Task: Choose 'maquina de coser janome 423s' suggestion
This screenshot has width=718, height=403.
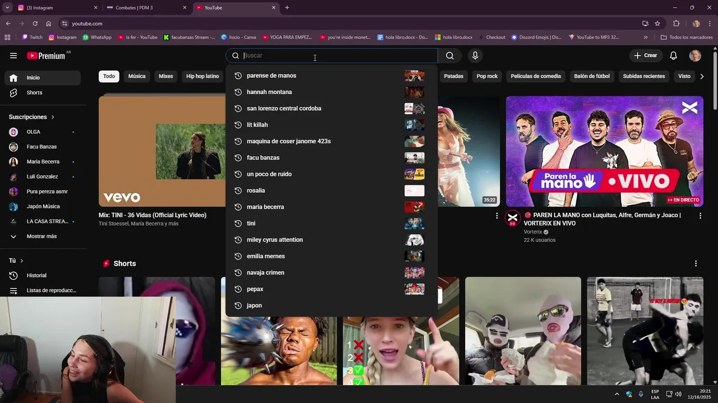Action: pyautogui.click(x=332, y=141)
